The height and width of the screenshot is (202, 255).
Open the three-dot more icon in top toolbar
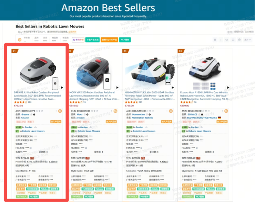[221, 40]
